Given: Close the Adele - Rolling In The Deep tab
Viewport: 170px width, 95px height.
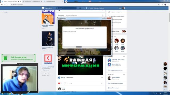Looking at the screenshot, I should (x=20, y=2).
